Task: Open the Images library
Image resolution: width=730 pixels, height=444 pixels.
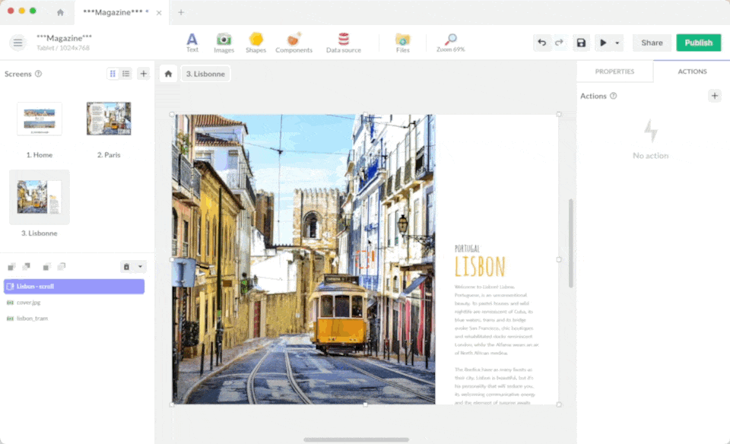Action: [224, 43]
